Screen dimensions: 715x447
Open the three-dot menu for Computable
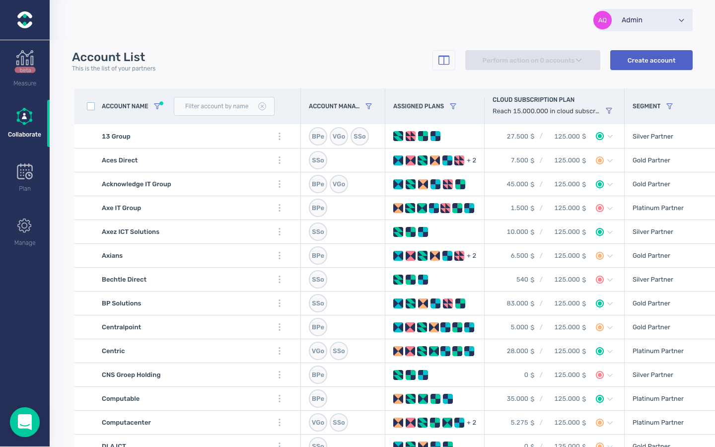(280, 398)
